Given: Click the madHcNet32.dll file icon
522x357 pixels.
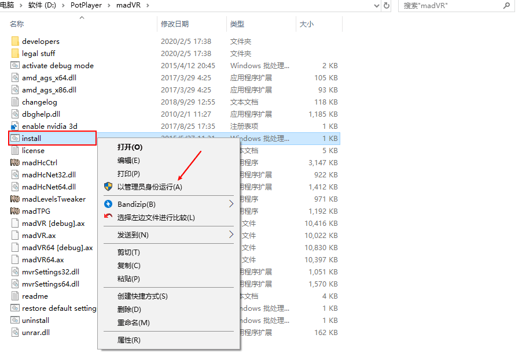Looking at the screenshot, I should click(15, 175).
